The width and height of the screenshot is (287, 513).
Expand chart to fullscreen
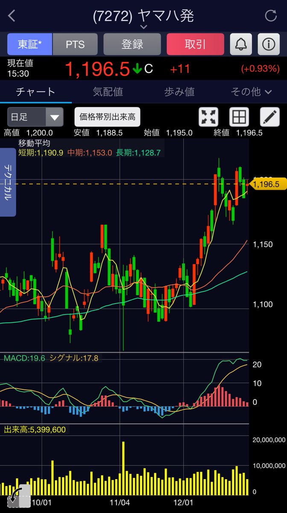[208, 117]
